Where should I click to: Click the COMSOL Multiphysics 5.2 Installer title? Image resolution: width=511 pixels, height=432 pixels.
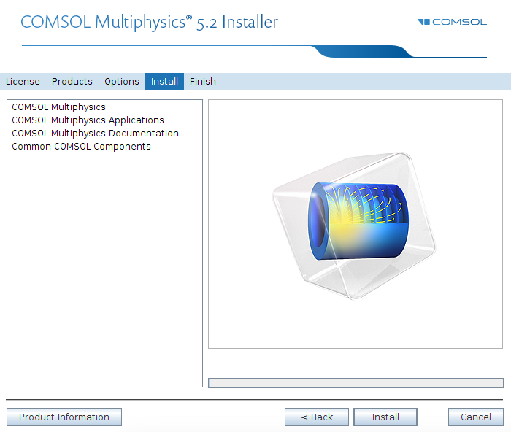(149, 23)
